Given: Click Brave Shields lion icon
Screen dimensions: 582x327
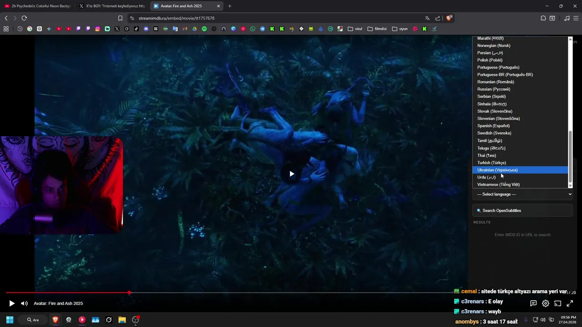Looking at the screenshot, I should click(449, 18).
